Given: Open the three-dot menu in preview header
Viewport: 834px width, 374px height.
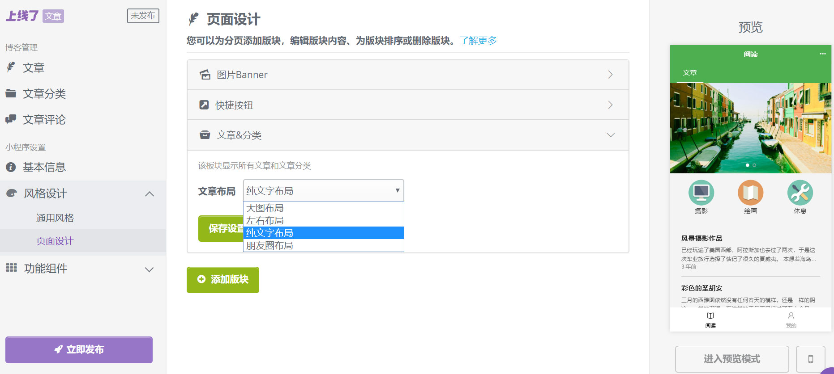Looking at the screenshot, I should click(822, 54).
